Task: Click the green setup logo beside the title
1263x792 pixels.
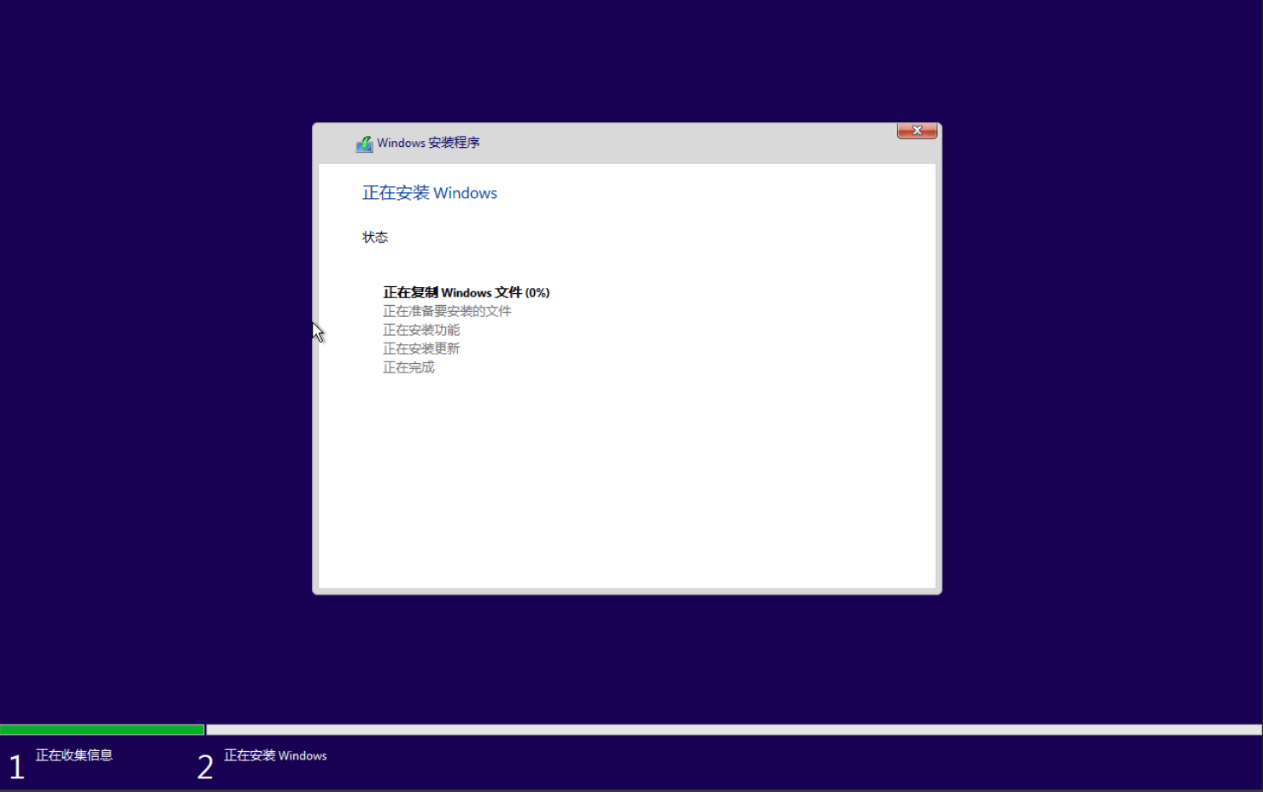Action: click(x=365, y=143)
